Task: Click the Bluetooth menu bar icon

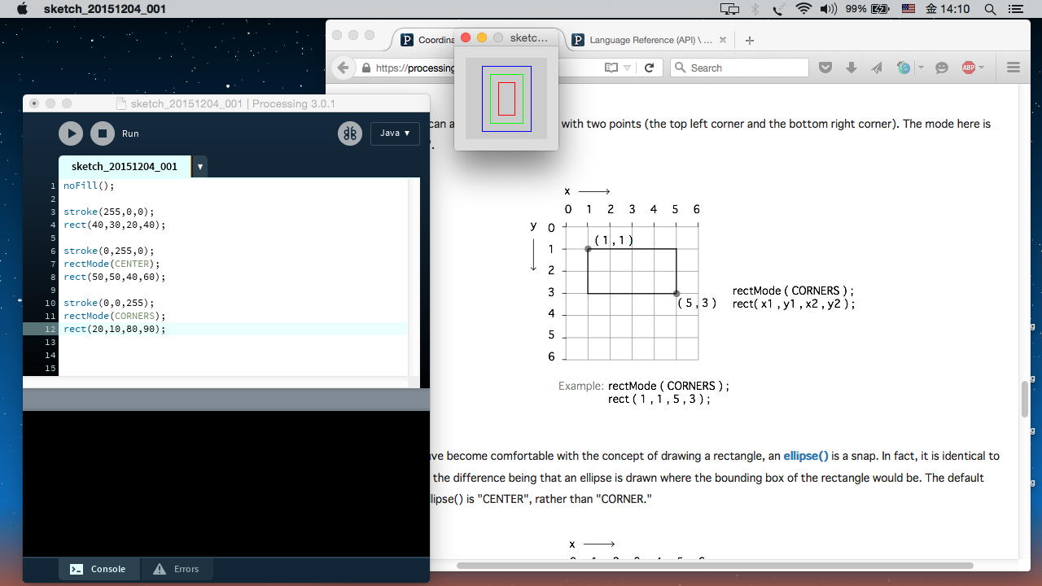Action: pyautogui.click(x=755, y=9)
